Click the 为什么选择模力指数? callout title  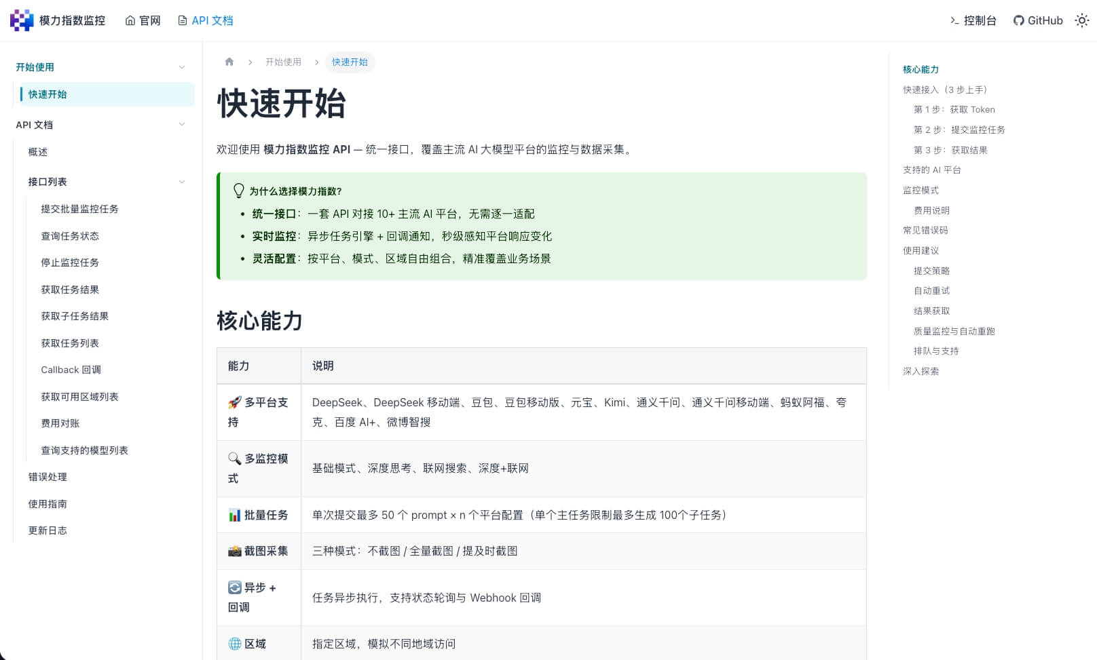(295, 191)
